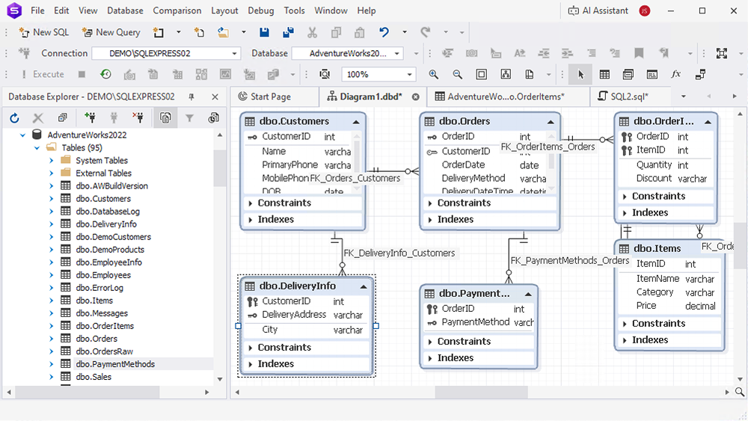Screen dimensions: 748x421
Task: Collapse the dbo.Orders table box
Action: click(x=551, y=121)
